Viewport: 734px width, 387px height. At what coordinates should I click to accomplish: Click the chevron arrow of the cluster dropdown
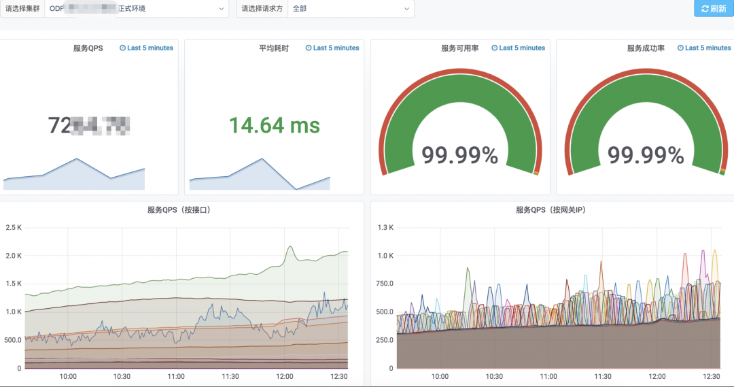tap(222, 9)
